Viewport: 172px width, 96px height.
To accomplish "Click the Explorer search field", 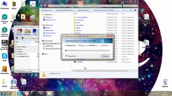I will click(x=130, y=6).
